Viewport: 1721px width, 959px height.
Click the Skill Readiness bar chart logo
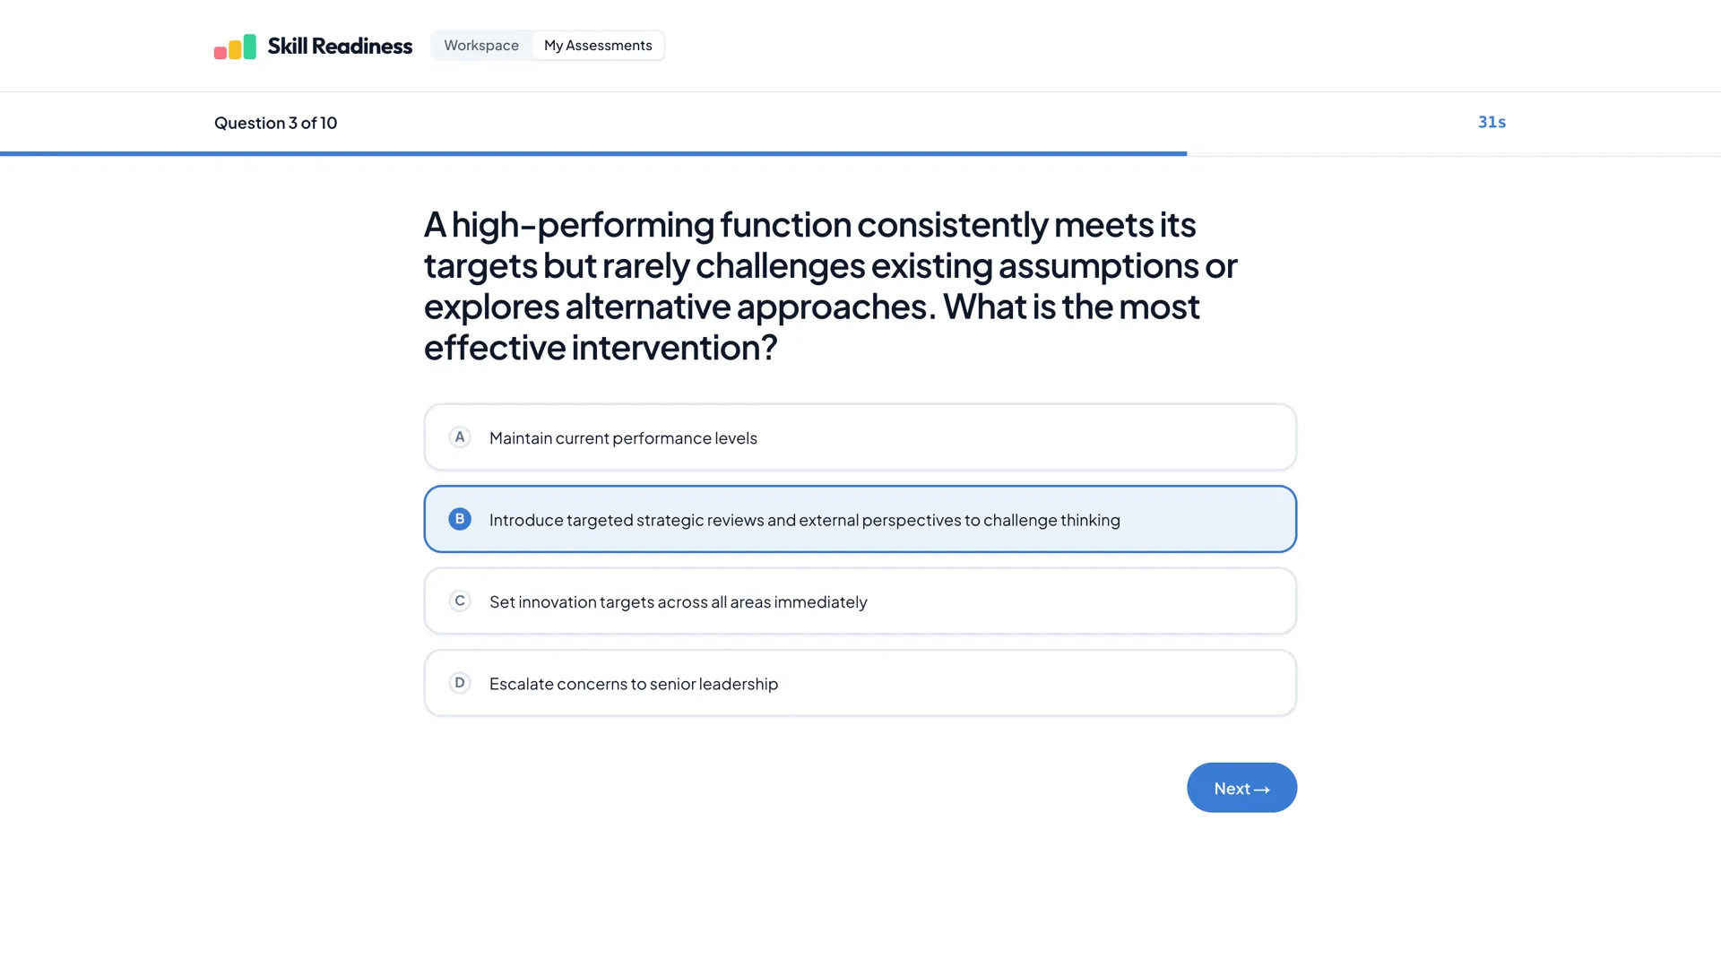pos(234,46)
